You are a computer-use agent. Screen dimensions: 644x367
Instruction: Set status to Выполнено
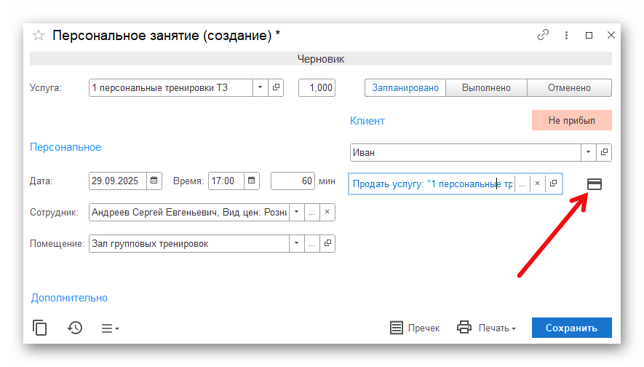pos(486,88)
